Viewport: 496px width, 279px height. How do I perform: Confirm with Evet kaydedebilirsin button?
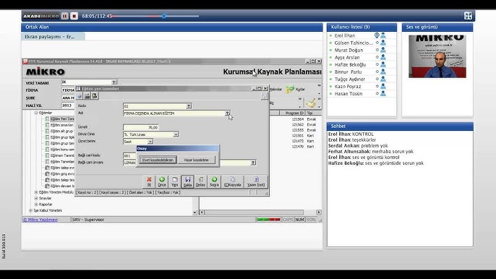tap(158, 160)
